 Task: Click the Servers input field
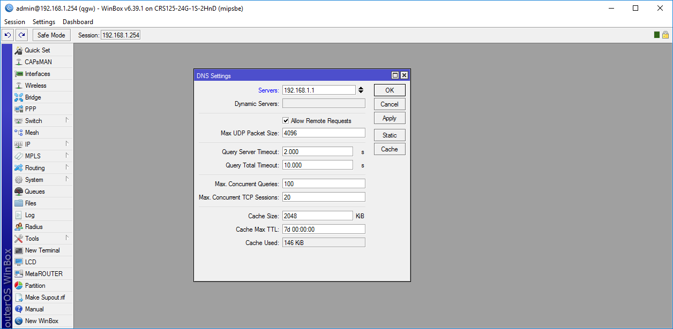point(319,90)
